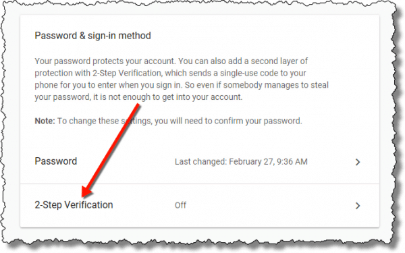This screenshot has width=405, height=253.
Task: Select the Password setting label
Action: click(56, 161)
